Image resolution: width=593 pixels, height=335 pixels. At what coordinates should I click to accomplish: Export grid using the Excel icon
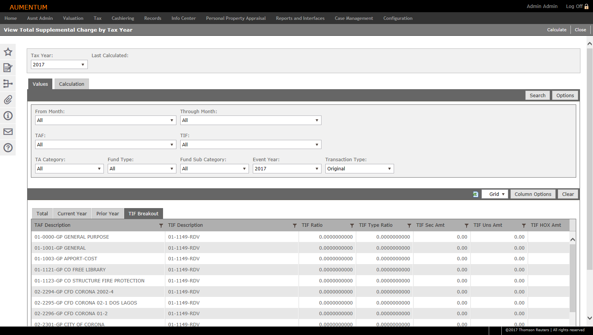[475, 194]
